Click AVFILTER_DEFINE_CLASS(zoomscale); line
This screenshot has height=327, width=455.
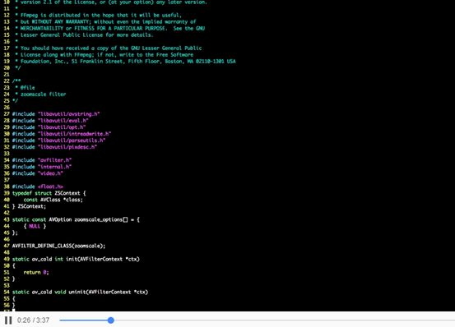pos(58,246)
